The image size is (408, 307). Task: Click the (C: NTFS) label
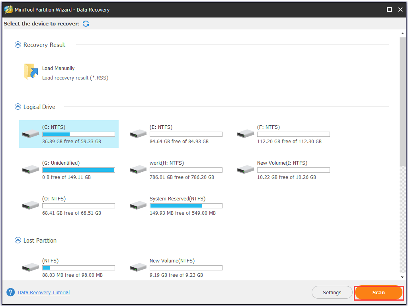[x=54, y=127]
